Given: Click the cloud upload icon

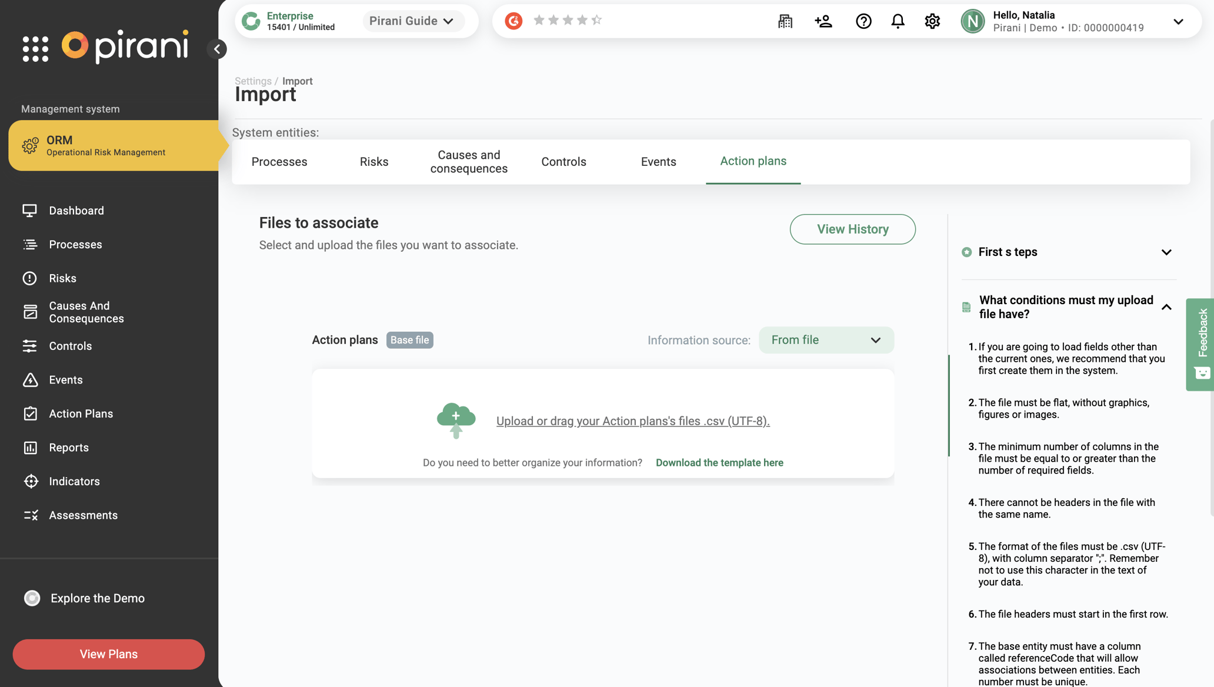Looking at the screenshot, I should pyautogui.click(x=456, y=420).
